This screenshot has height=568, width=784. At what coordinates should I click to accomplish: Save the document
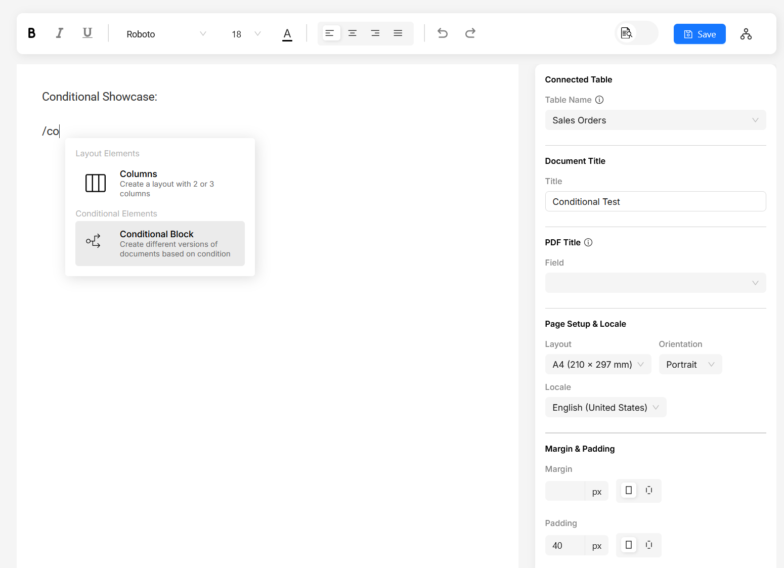[x=700, y=34]
